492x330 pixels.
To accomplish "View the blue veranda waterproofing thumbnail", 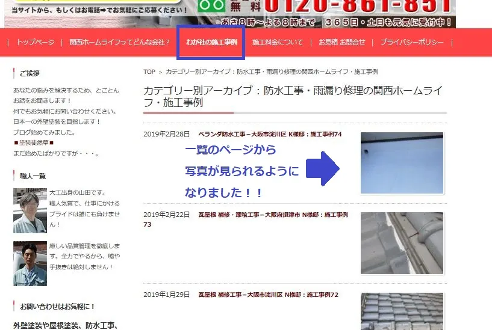I will pos(402,163).
